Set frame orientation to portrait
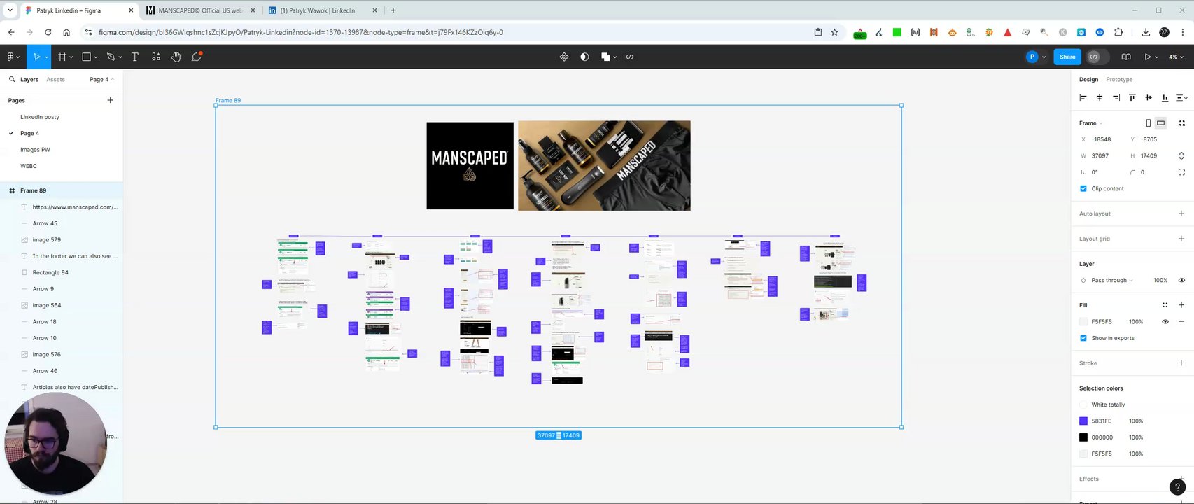1194x504 pixels. pyautogui.click(x=1148, y=122)
